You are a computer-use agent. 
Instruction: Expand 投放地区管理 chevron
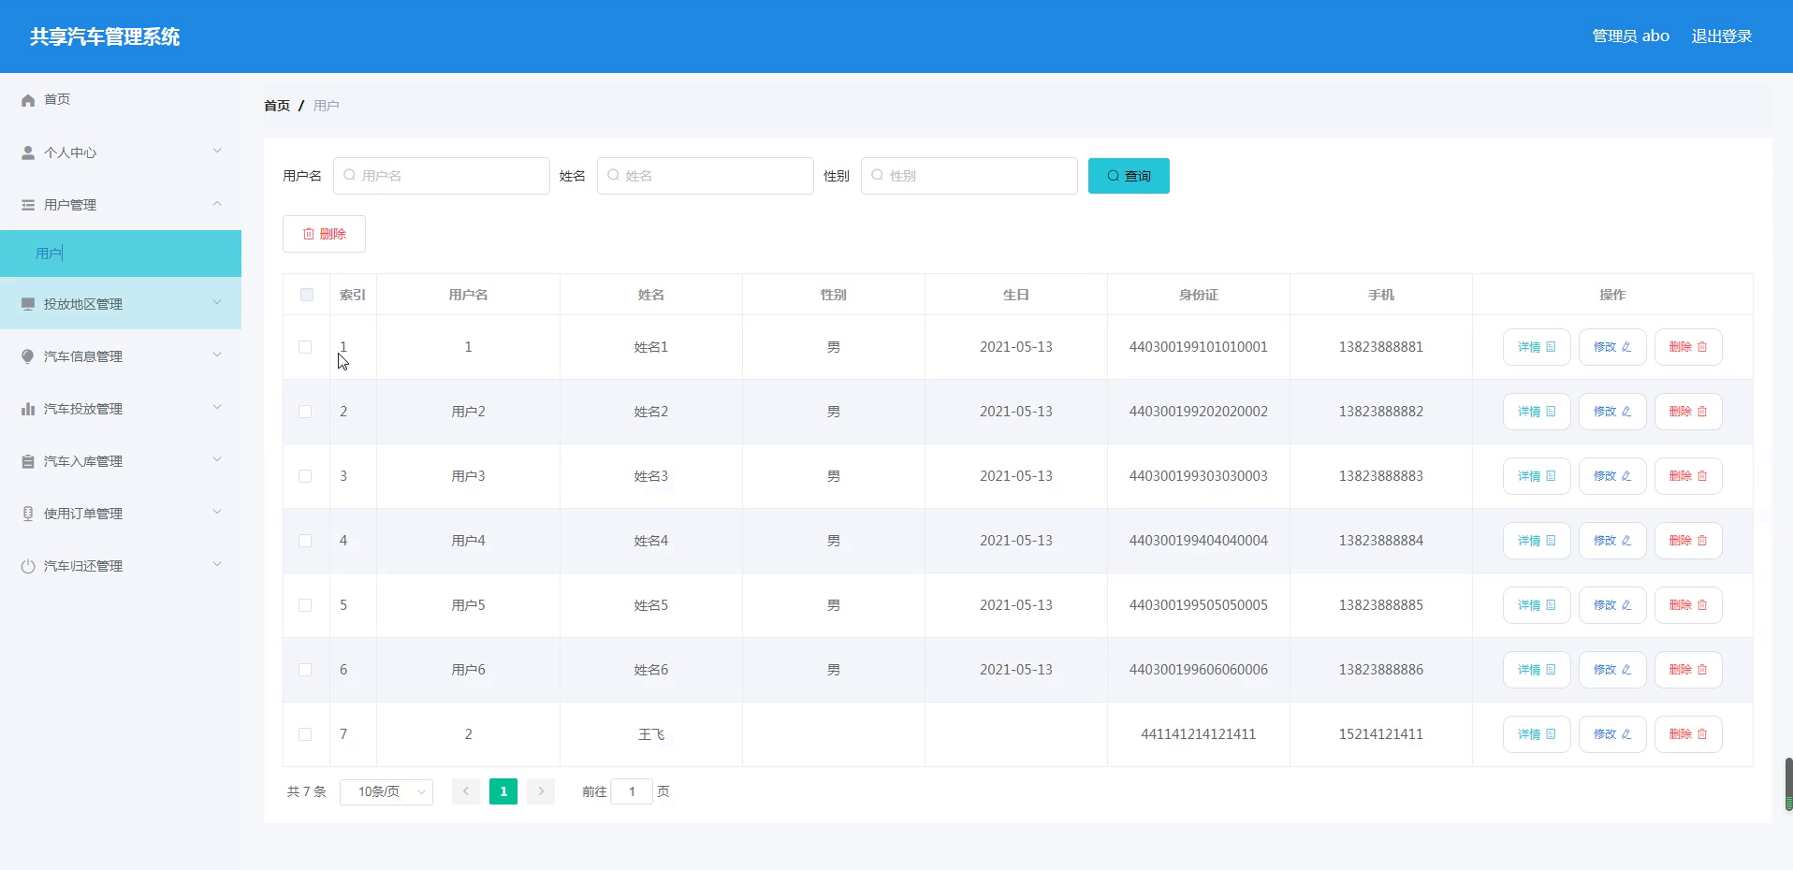pos(217,302)
